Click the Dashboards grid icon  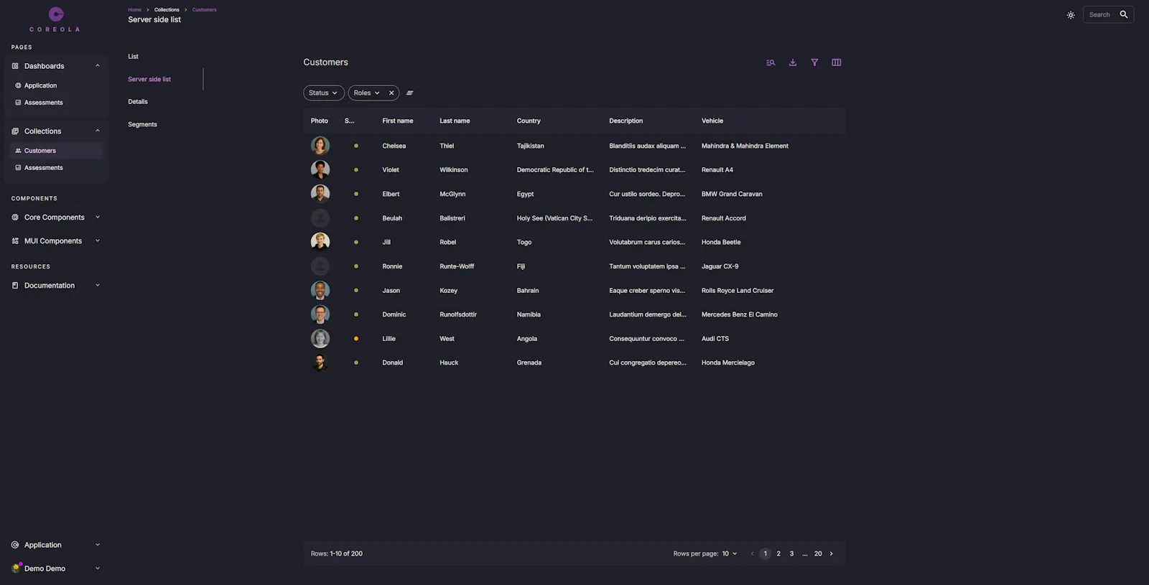click(15, 66)
